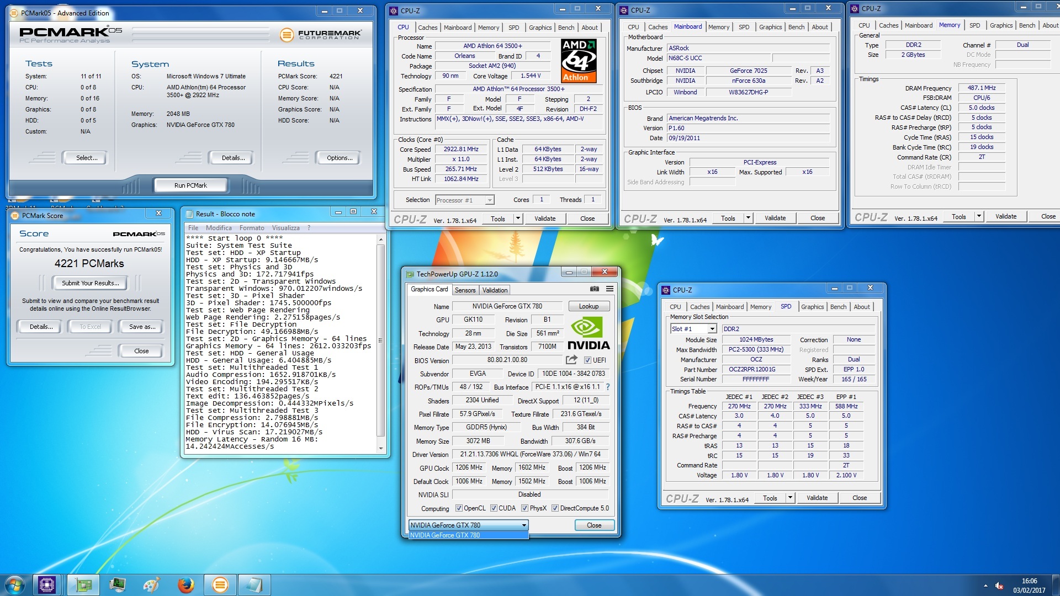
Task: Click the Select... button under Tests
Action: pos(87,158)
